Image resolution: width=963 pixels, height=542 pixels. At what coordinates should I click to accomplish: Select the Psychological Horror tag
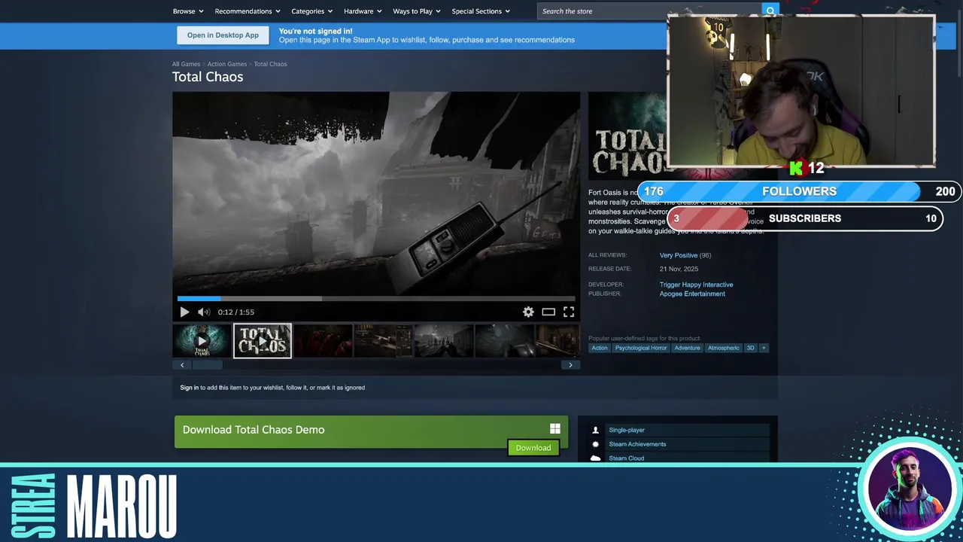point(641,348)
